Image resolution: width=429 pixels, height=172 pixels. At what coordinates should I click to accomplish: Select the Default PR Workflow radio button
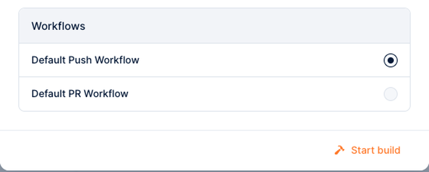390,94
